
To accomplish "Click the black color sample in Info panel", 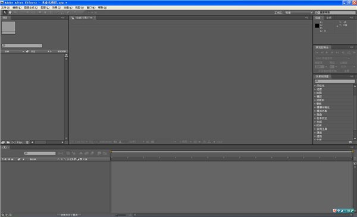I will (x=317, y=26).
